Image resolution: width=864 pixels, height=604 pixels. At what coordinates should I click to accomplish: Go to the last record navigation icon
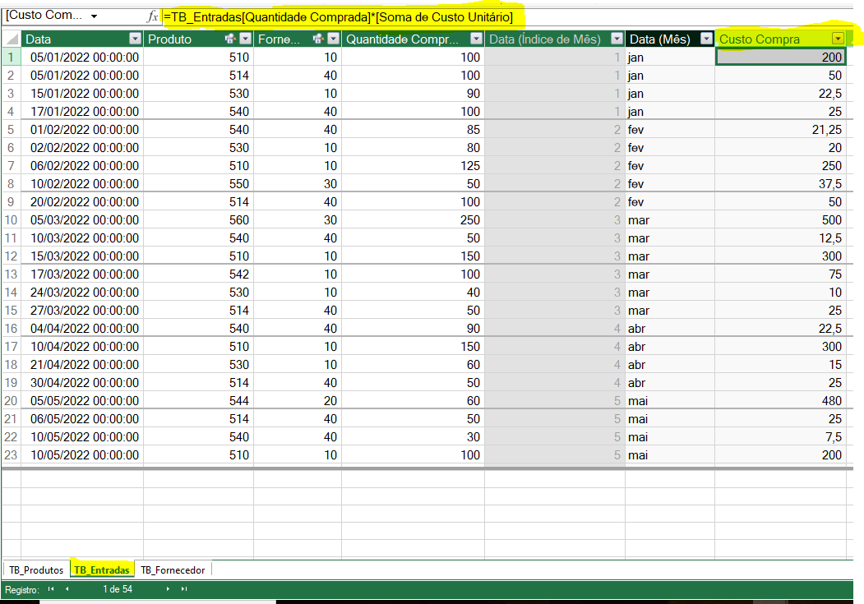coord(184,589)
